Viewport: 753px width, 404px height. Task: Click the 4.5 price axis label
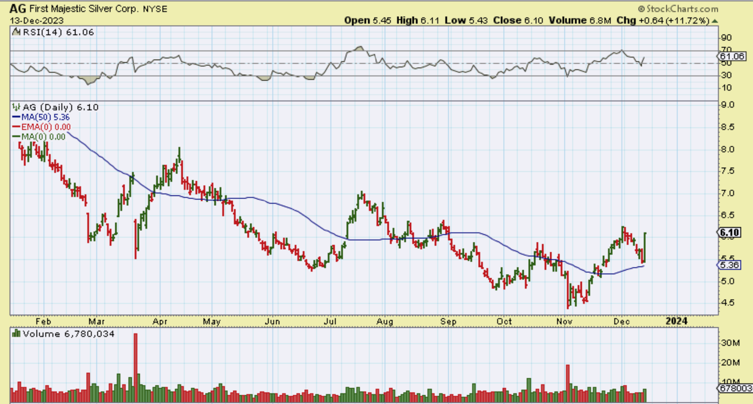(x=727, y=302)
